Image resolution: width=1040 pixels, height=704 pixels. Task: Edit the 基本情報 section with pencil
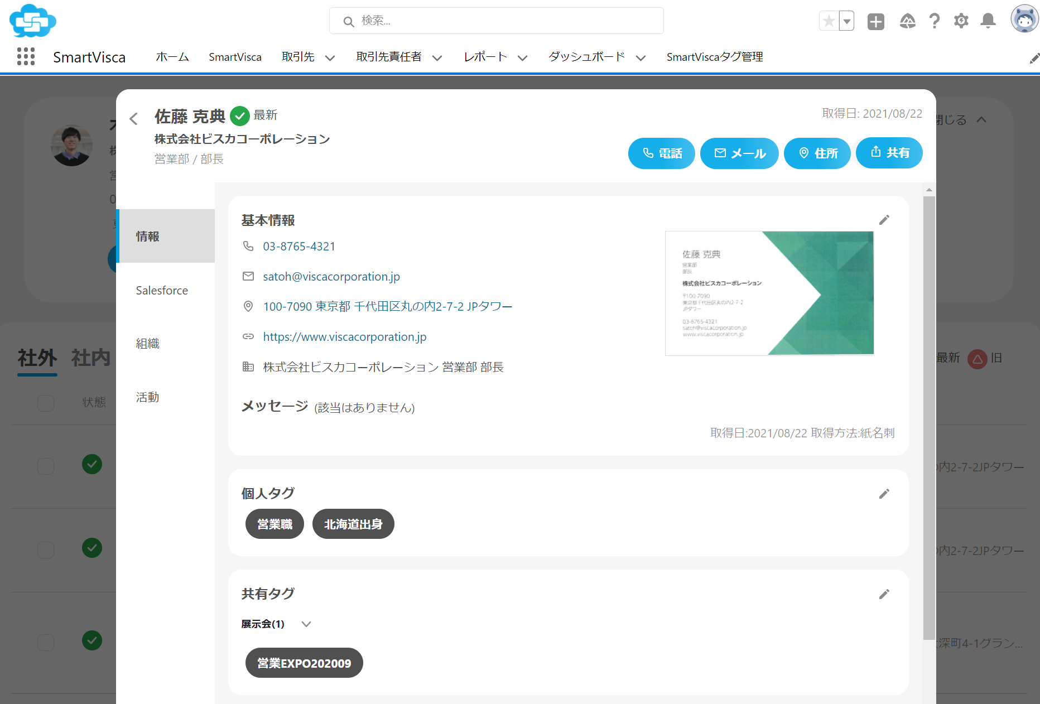[x=884, y=220]
